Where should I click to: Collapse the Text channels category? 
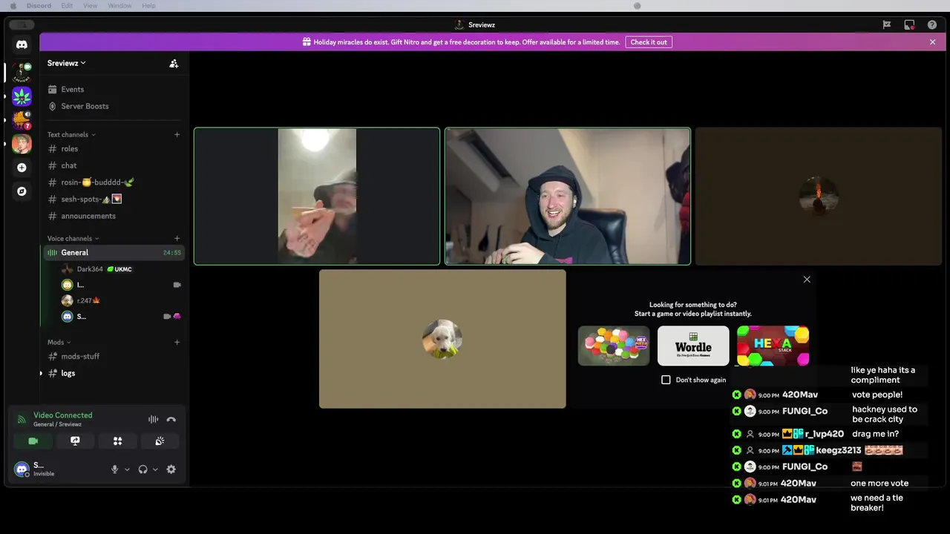click(71, 135)
